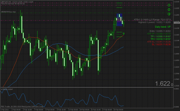Click the circled number 1 level marker
This screenshot has height=111, width=180.
(169, 5)
